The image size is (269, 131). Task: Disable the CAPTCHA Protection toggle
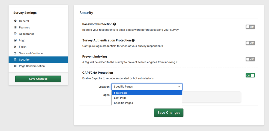click(x=250, y=75)
